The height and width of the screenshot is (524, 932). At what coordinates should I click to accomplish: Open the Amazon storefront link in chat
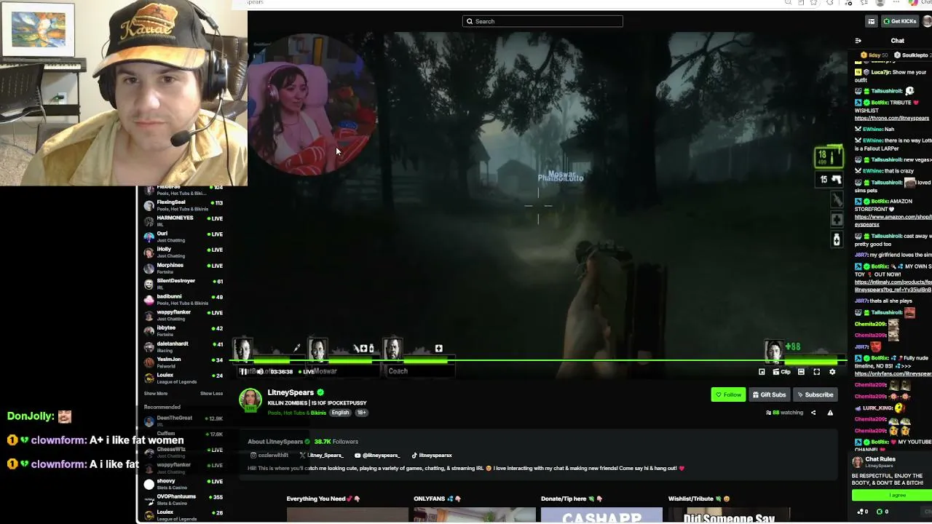click(x=893, y=221)
